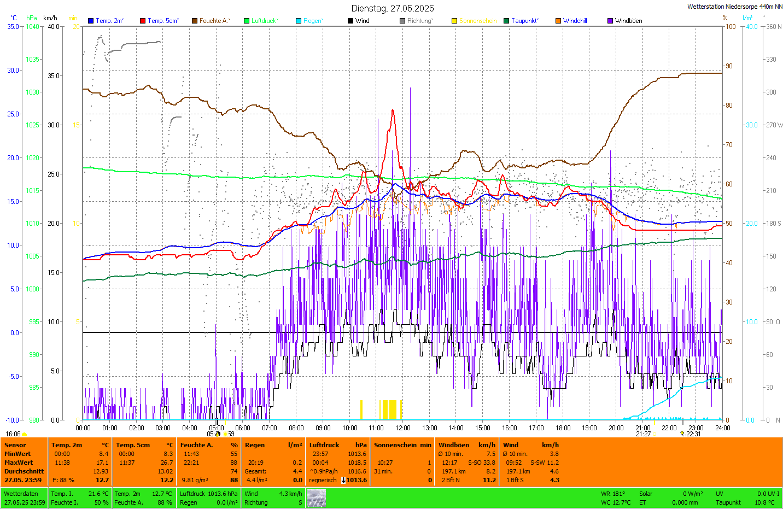
Task: Click the moonset icon next to 22:31
Action: 682,434
